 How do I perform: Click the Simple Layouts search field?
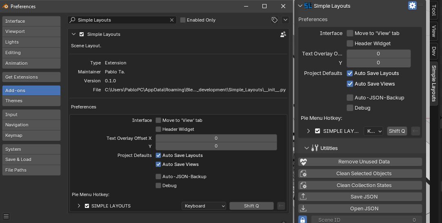[122, 20]
